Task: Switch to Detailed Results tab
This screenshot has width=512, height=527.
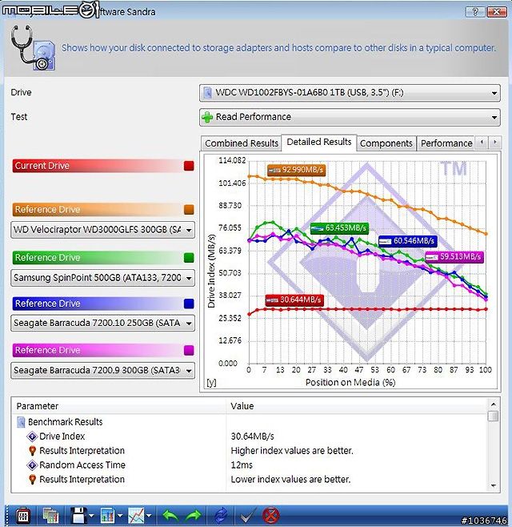Action: 319,142
